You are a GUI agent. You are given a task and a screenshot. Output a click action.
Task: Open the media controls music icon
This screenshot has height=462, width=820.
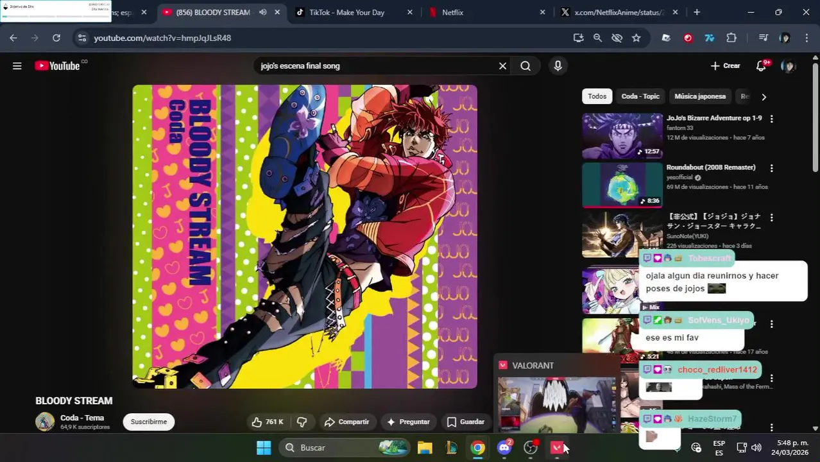tap(763, 38)
